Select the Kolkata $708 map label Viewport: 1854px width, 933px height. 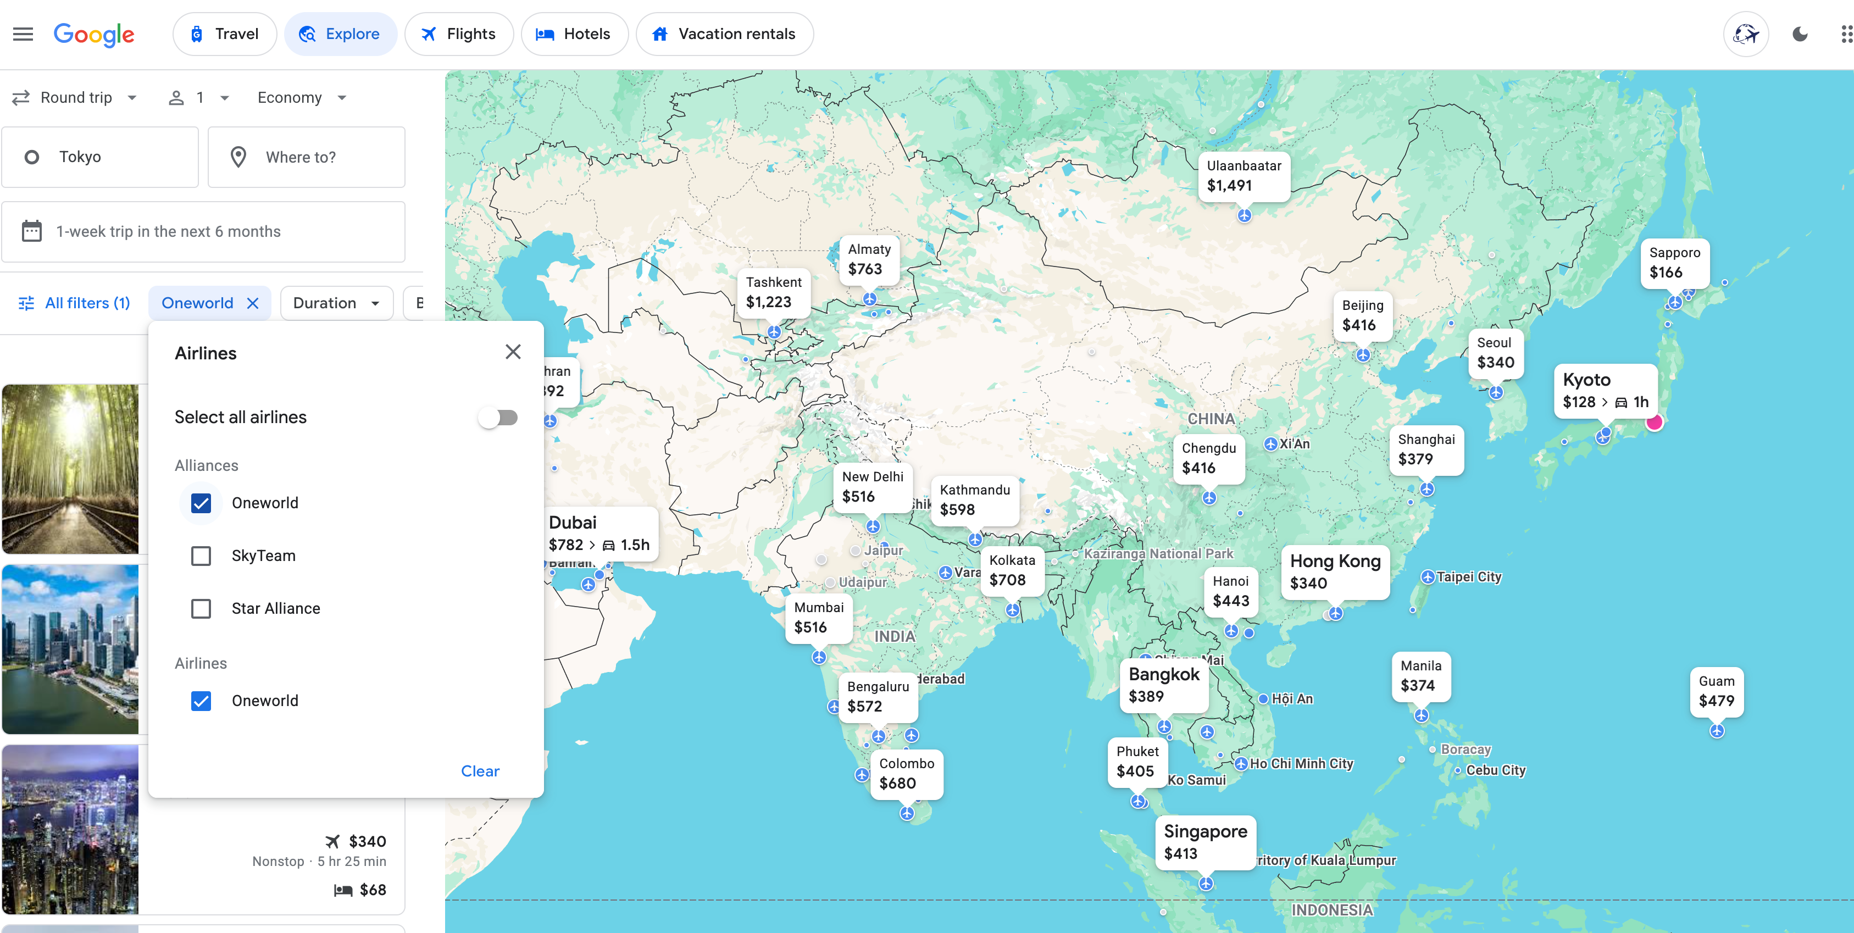click(x=1012, y=571)
